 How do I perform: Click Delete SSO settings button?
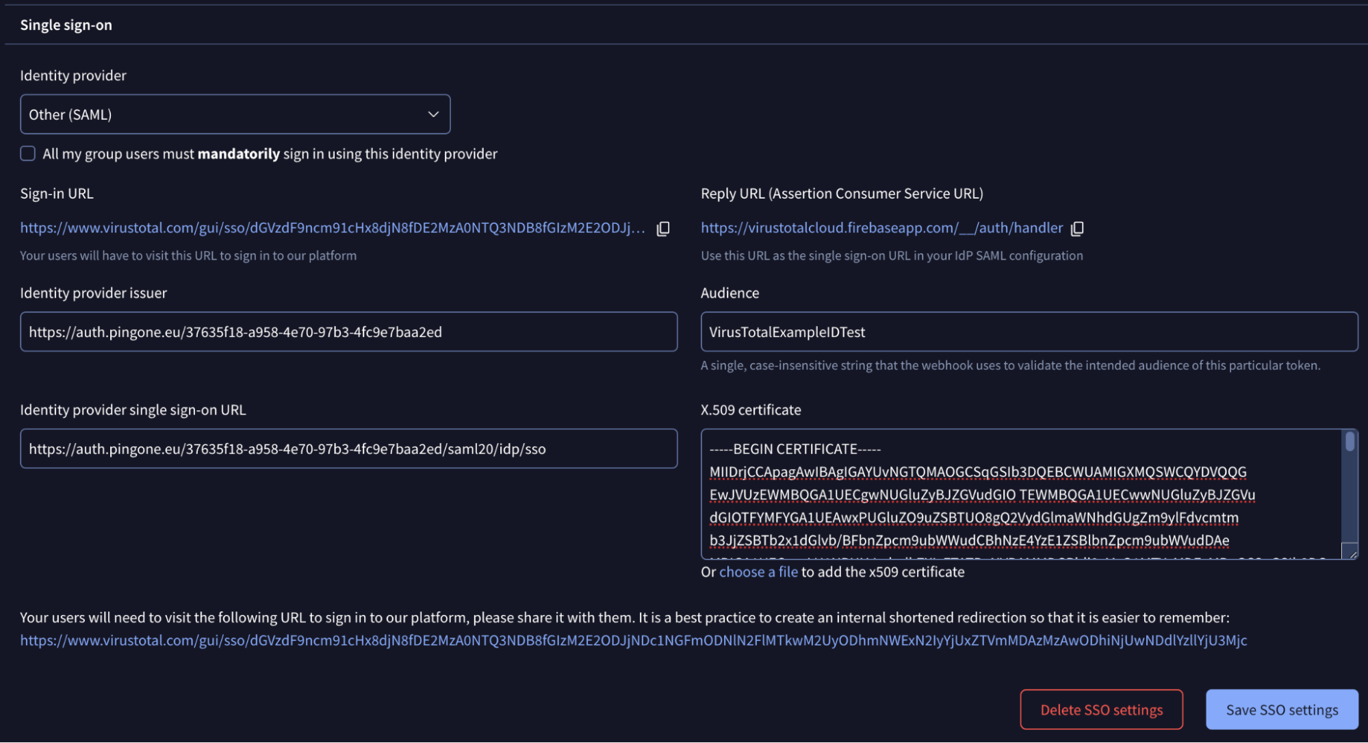click(1101, 710)
